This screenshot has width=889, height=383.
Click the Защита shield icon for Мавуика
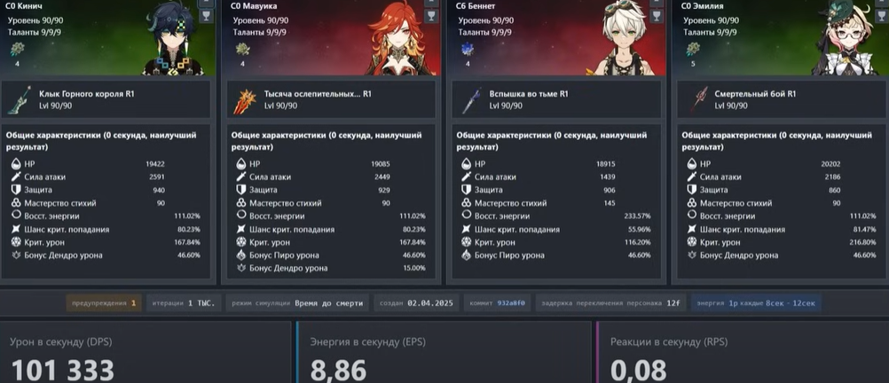(x=241, y=190)
